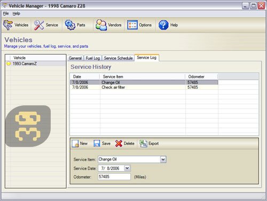The width and height of the screenshot is (267, 201).
Task: Delete the selected service entry
Action: point(124,143)
